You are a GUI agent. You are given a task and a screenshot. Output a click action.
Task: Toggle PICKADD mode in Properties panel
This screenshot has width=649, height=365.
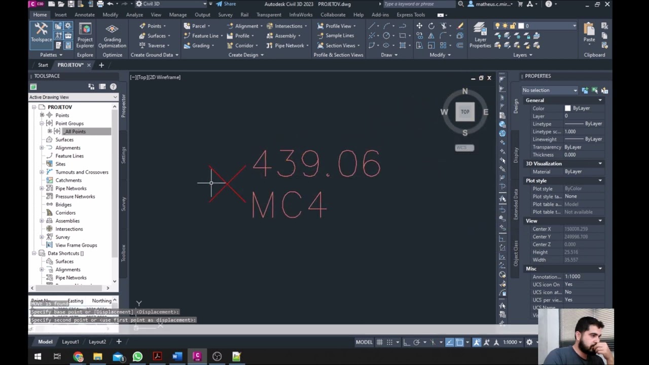tap(585, 90)
